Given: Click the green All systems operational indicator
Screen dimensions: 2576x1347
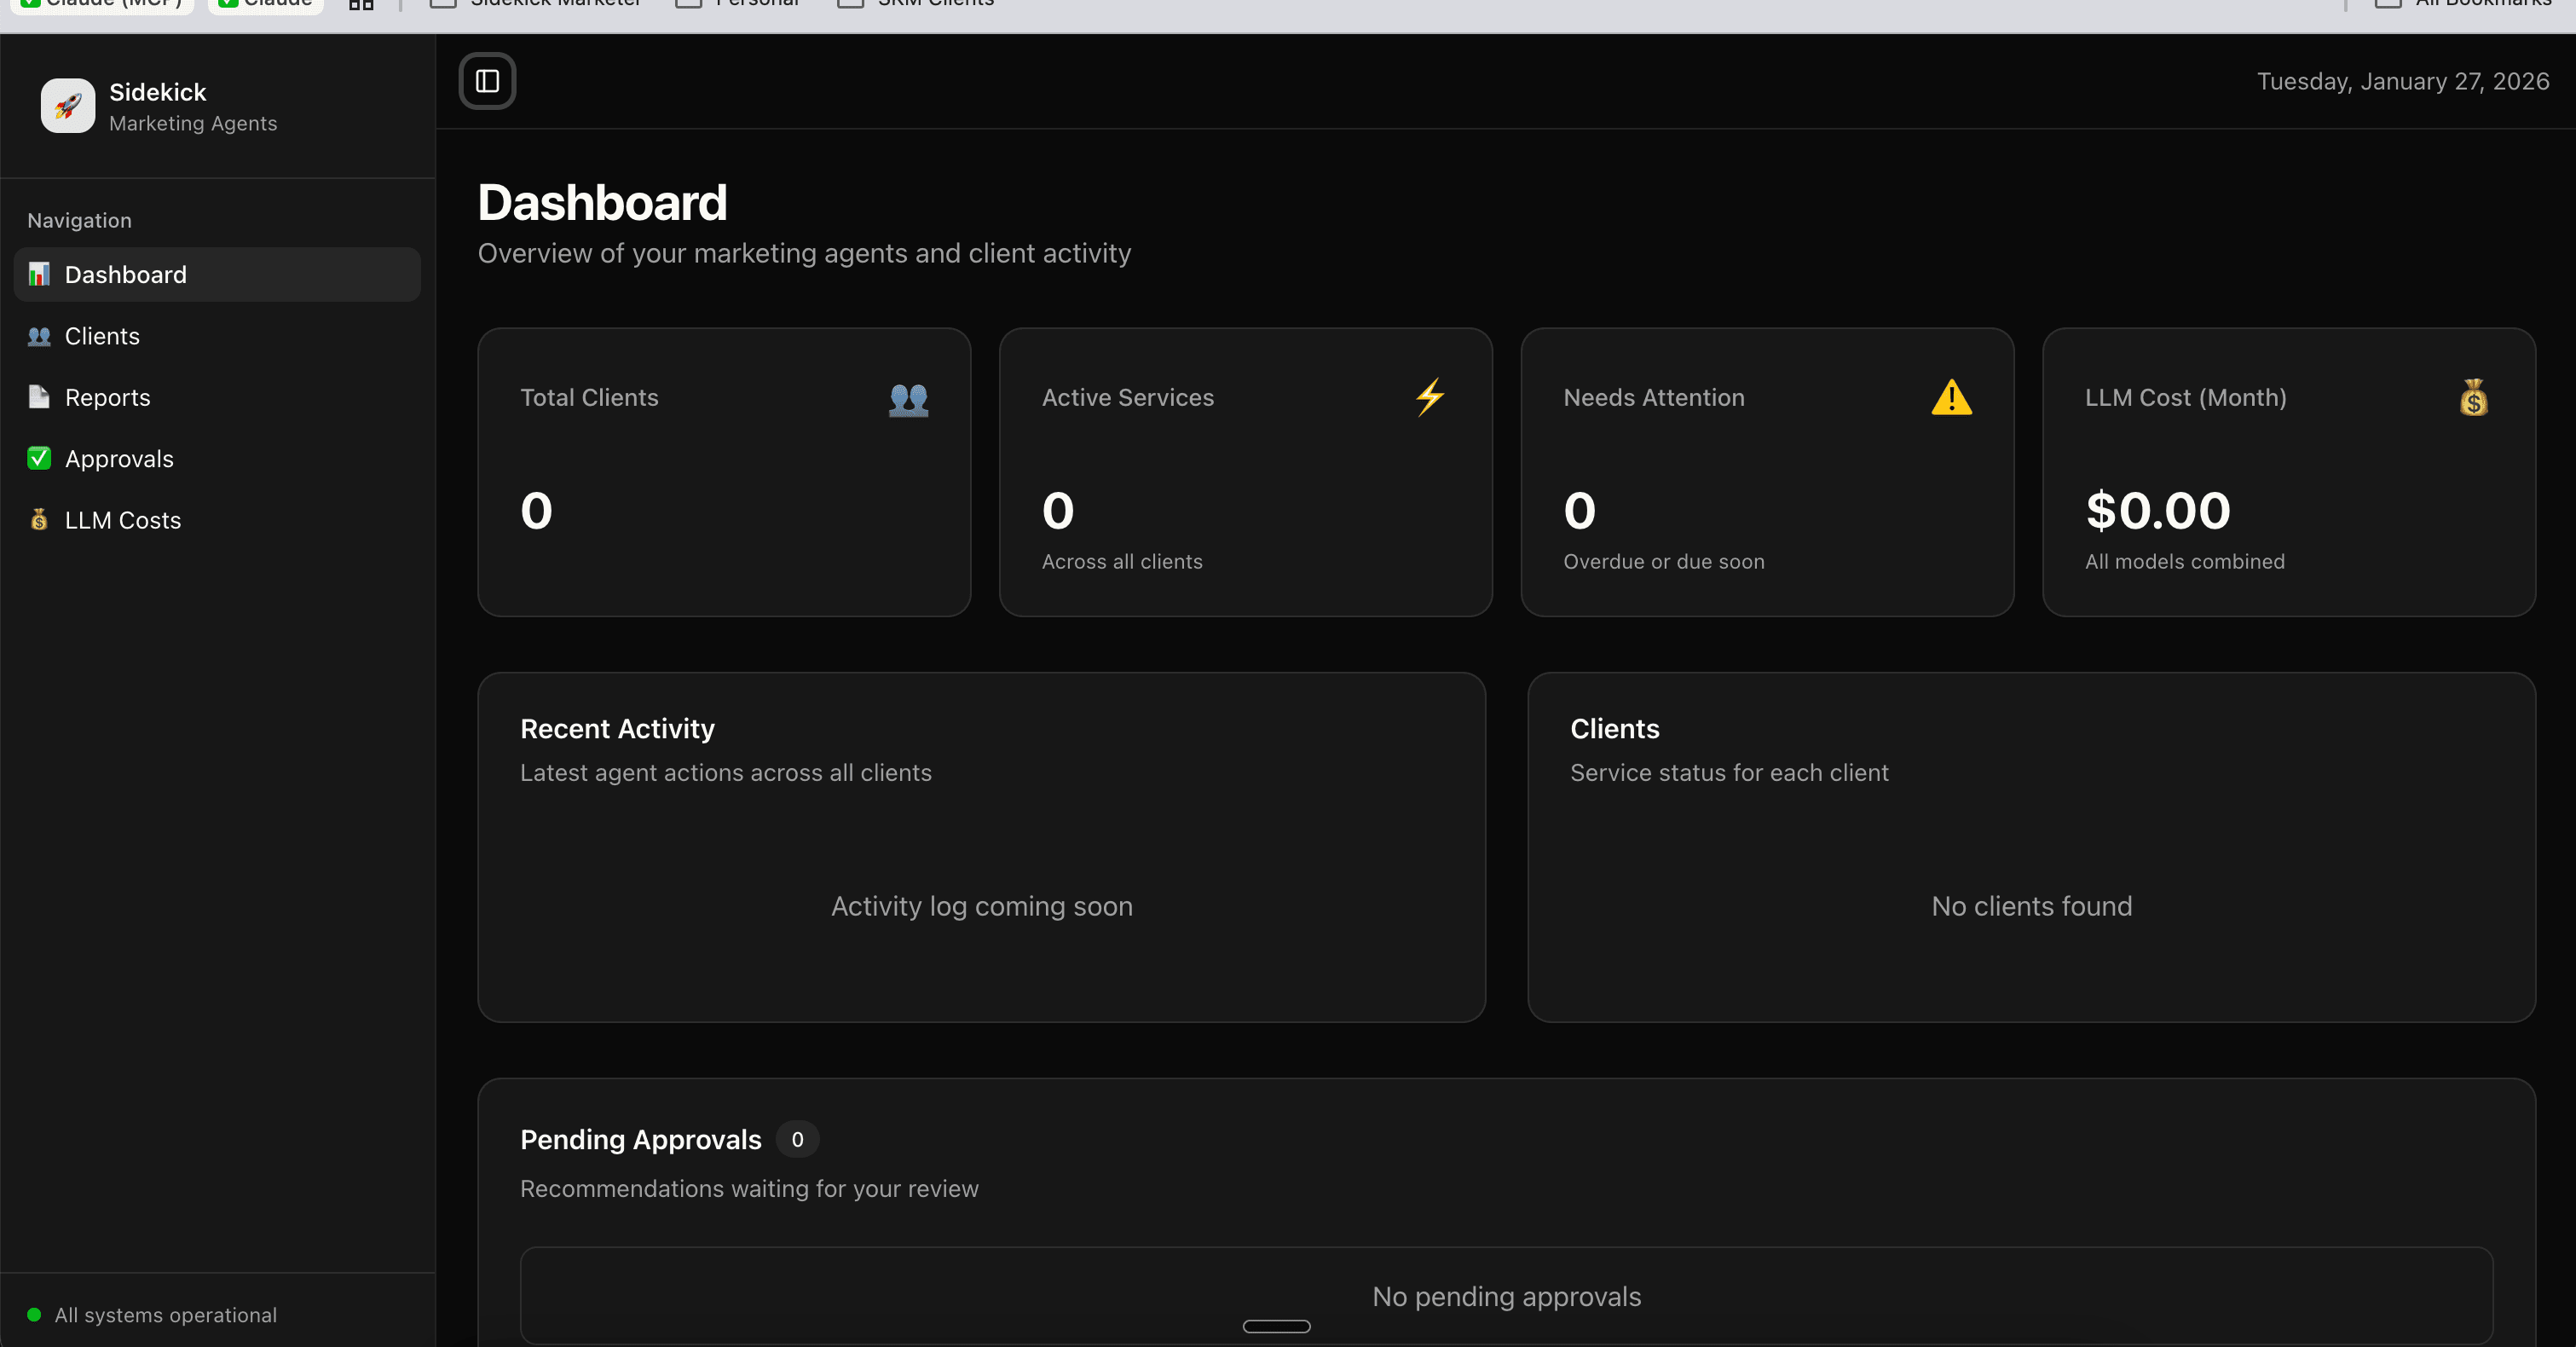Looking at the screenshot, I should click(34, 1315).
